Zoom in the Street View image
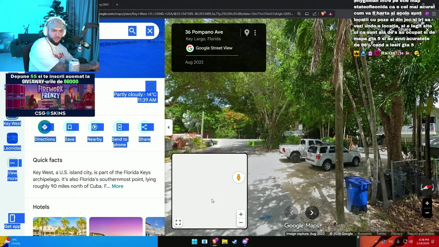This screenshot has width=439, height=247. [x=427, y=203]
